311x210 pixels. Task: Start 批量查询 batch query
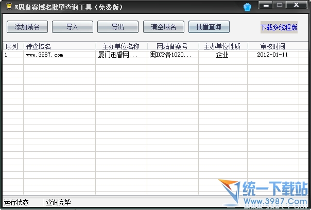click(209, 27)
